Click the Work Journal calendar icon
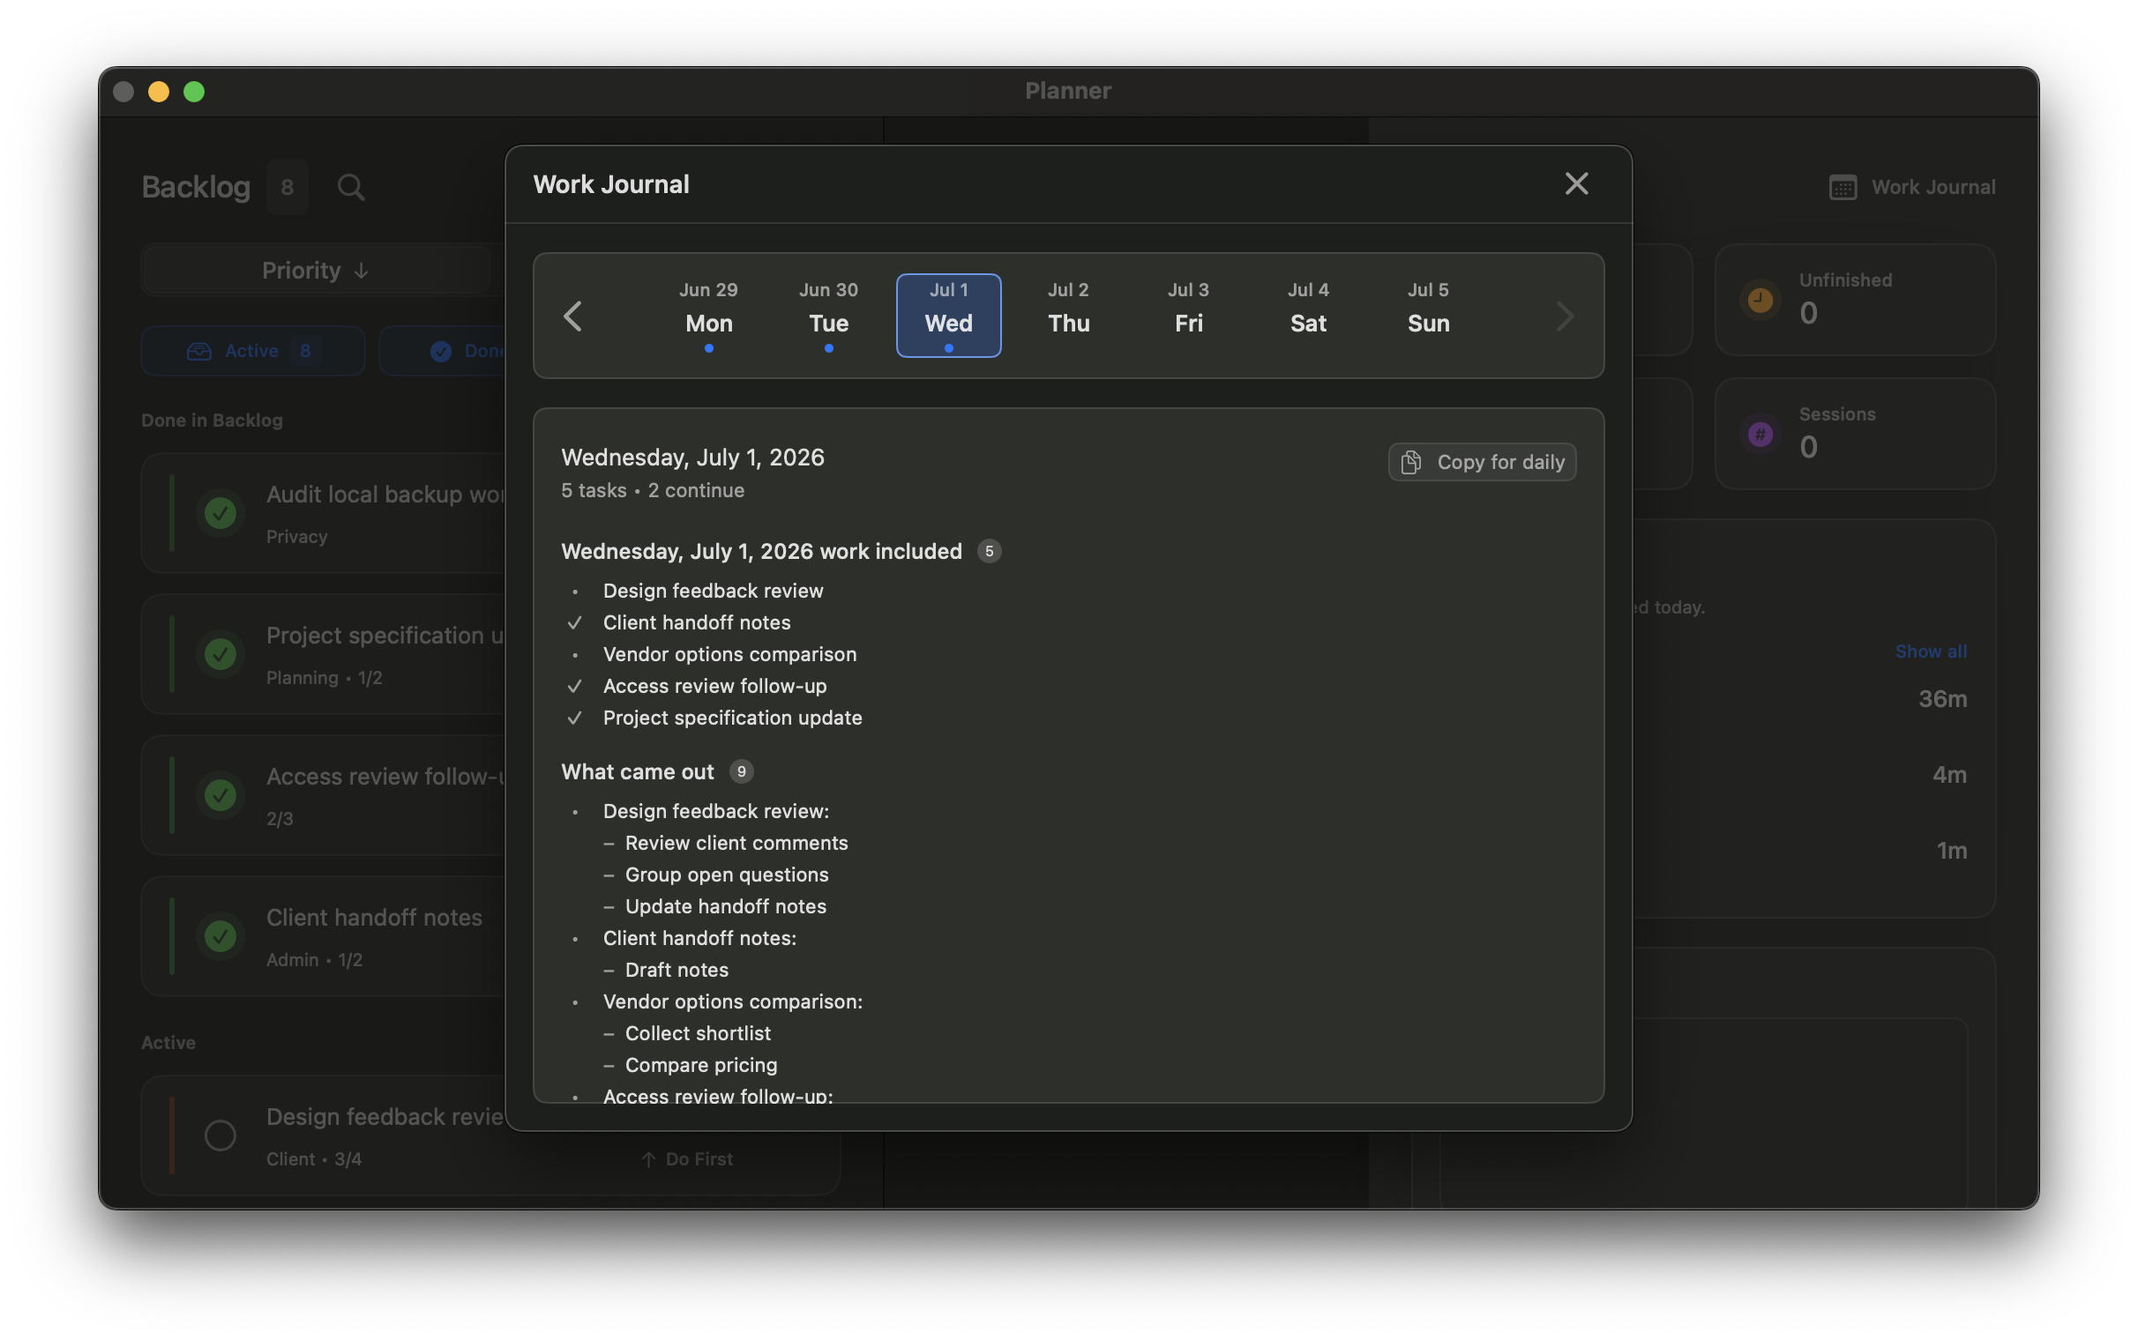Viewport: 2138px width, 1340px height. (1843, 187)
